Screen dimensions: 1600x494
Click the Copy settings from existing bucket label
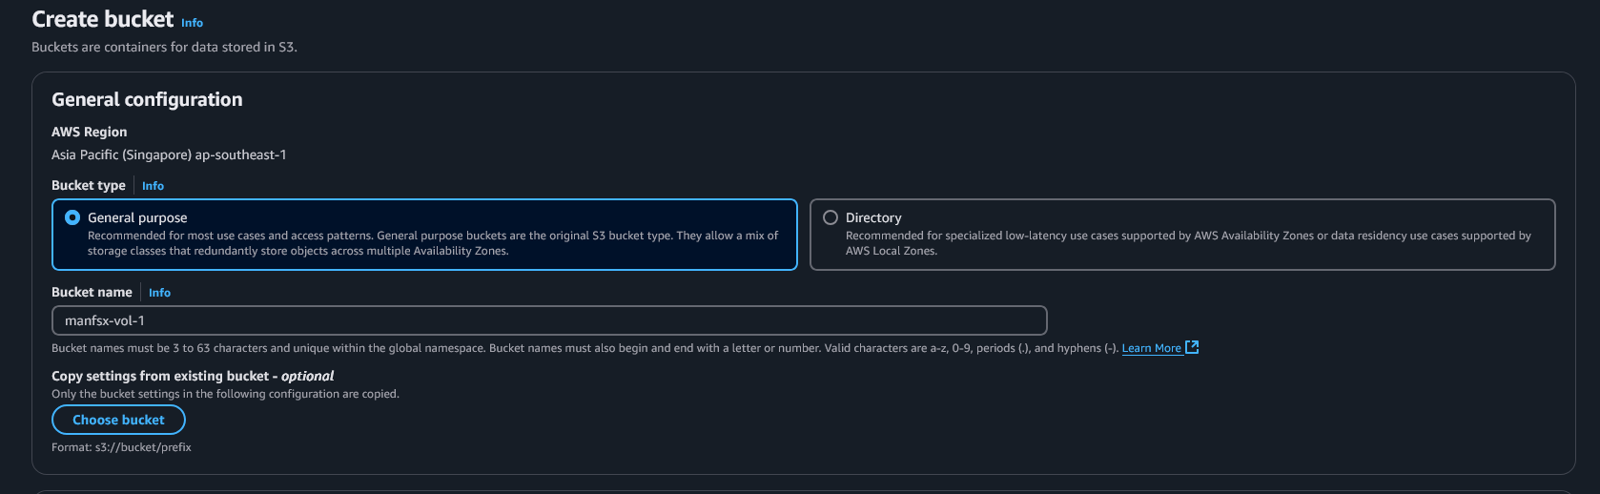pyautogui.click(x=193, y=376)
